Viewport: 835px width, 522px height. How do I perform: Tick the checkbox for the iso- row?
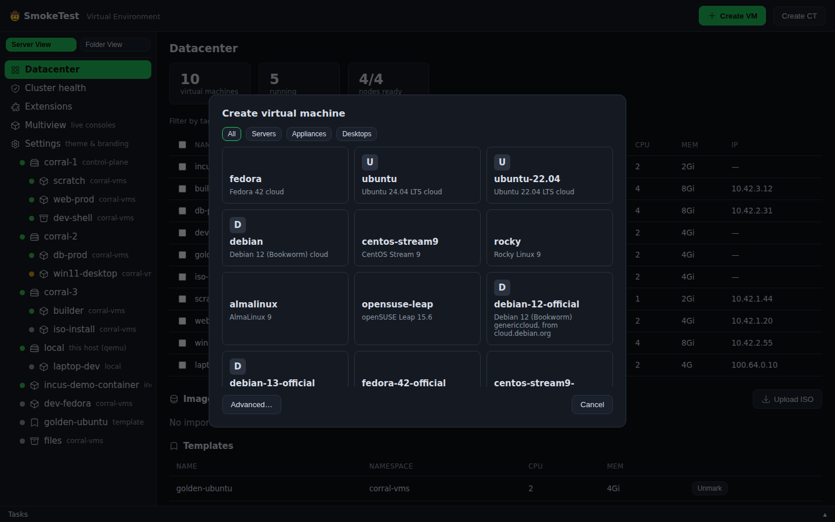click(x=182, y=277)
